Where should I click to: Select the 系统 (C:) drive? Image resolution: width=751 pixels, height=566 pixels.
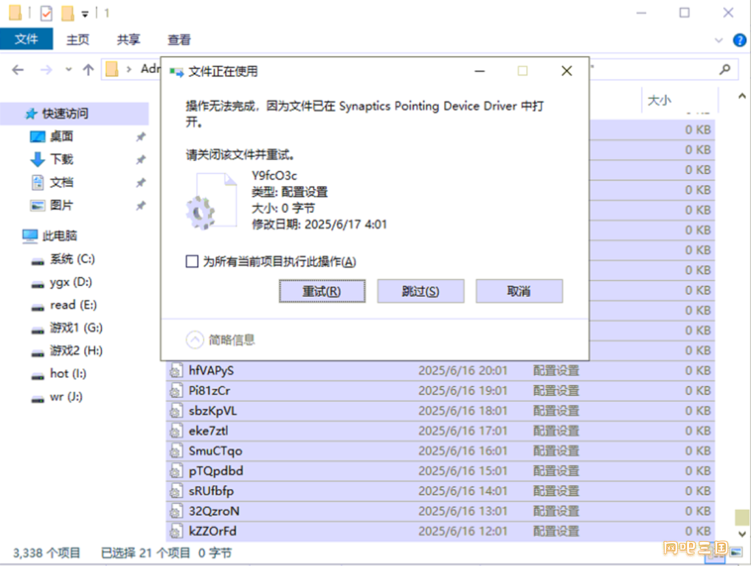[x=72, y=259]
